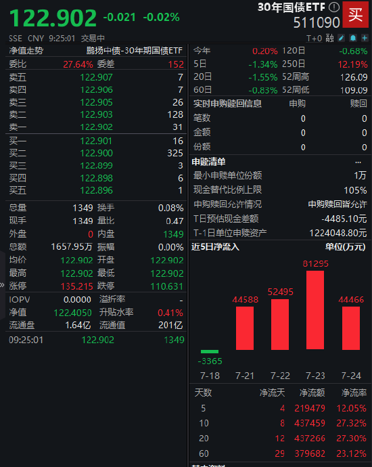This screenshot has height=467, width=372.
Task: Click the 买一 price 122.901
Action: click(x=96, y=141)
